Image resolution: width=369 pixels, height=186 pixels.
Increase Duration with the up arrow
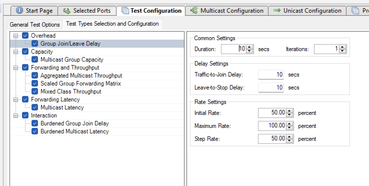point(249,47)
